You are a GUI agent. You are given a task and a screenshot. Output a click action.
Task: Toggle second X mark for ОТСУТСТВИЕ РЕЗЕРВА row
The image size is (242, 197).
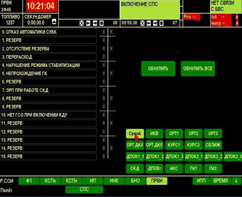(x=111, y=49)
